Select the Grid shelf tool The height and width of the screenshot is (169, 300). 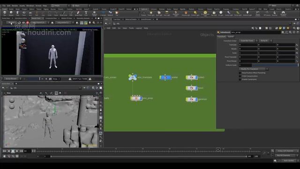30,13
